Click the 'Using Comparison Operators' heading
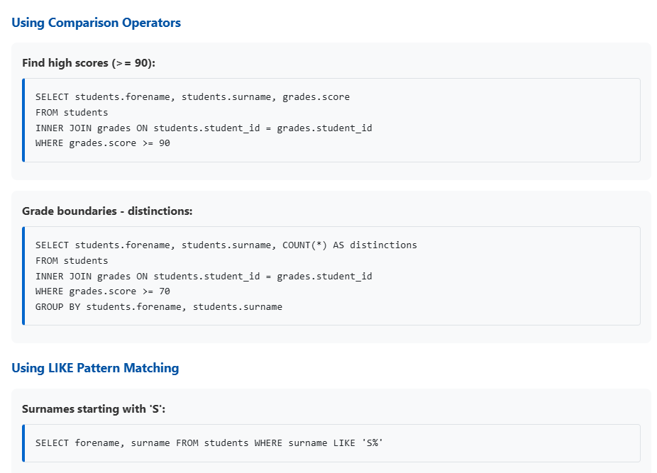The height and width of the screenshot is (473, 657). [96, 23]
